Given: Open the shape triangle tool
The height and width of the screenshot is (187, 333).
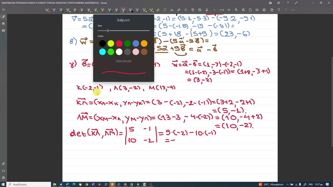Looking at the screenshot, I should click(172, 10).
